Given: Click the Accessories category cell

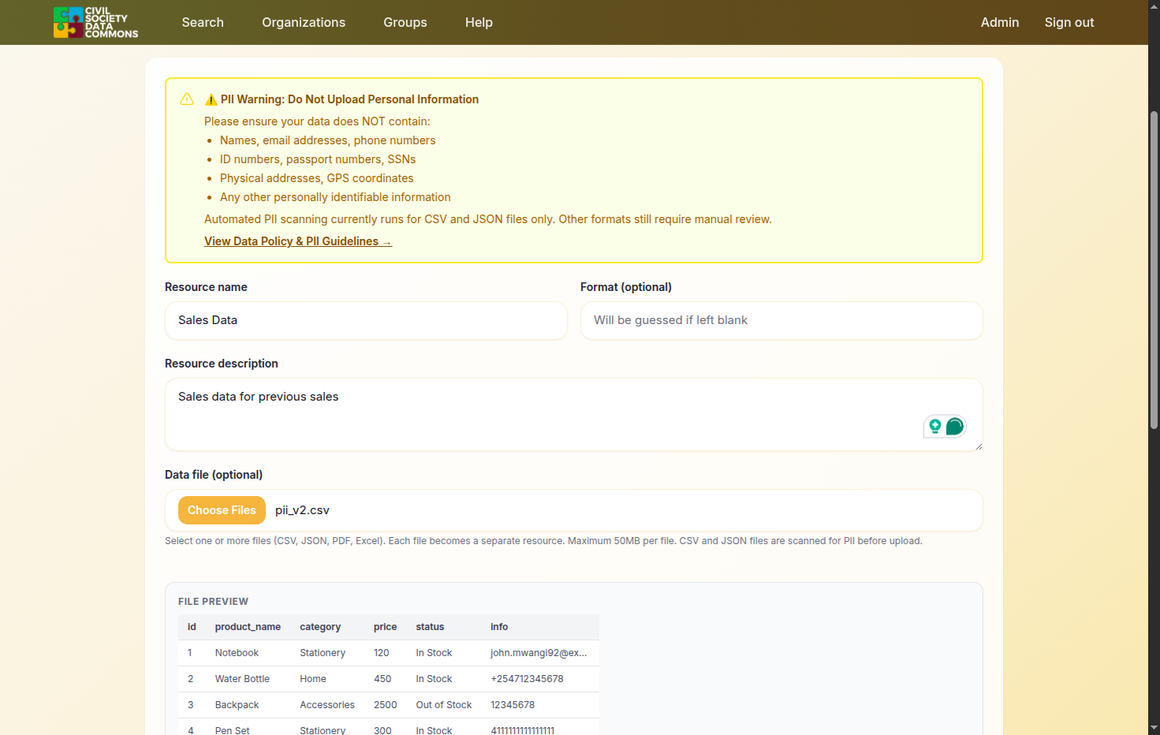Looking at the screenshot, I should [x=327, y=705].
